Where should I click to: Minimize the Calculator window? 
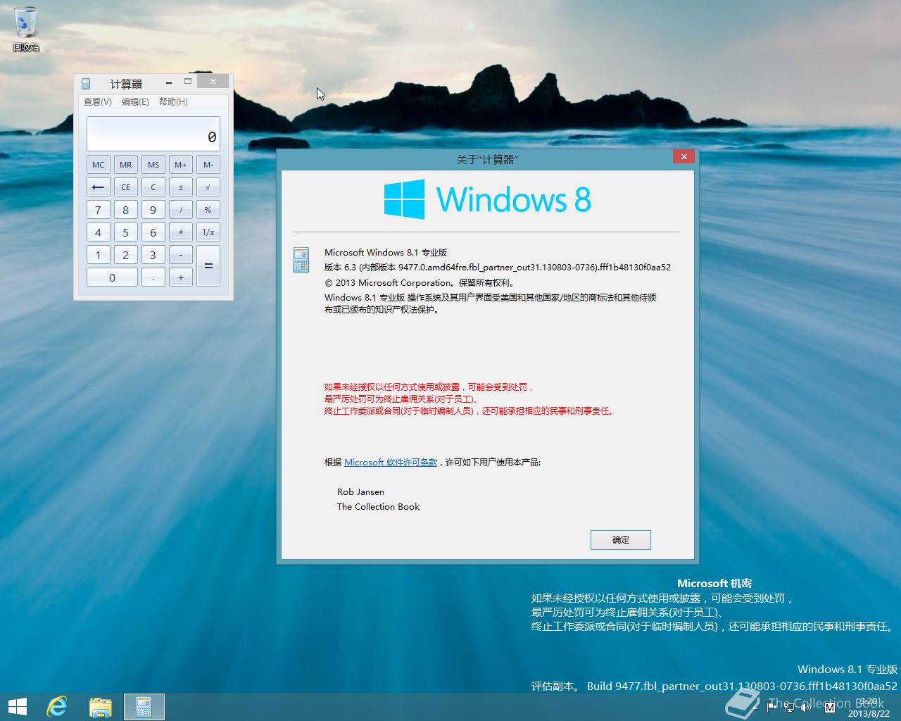point(169,82)
